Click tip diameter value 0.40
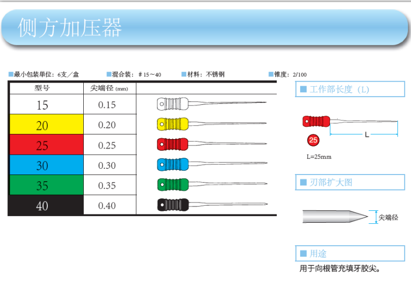This screenshot has width=411, height=282. tap(107, 206)
